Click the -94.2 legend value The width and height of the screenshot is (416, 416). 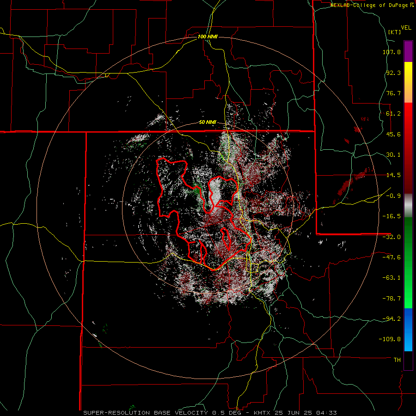pos(392,318)
